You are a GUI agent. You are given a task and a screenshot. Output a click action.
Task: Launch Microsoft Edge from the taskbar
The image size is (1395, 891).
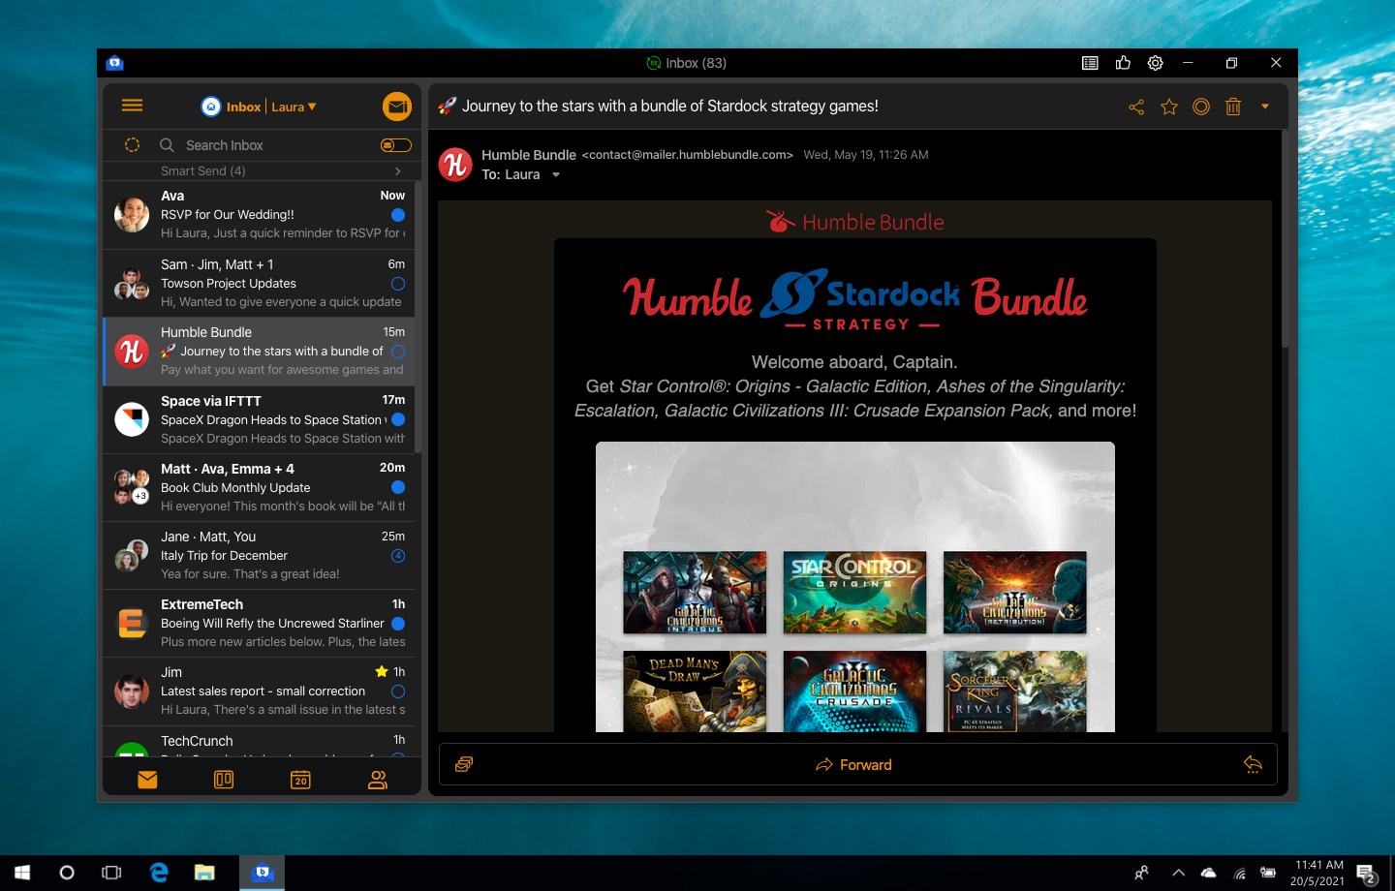(159, 873)
